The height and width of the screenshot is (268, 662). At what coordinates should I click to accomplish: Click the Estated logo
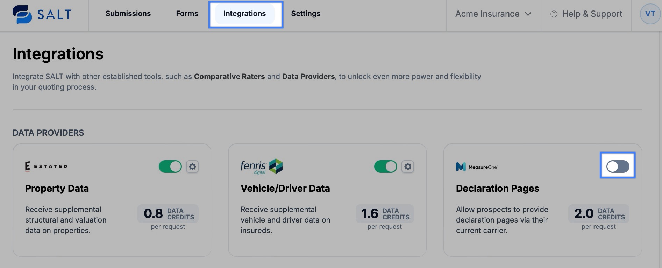coord(46,167)
